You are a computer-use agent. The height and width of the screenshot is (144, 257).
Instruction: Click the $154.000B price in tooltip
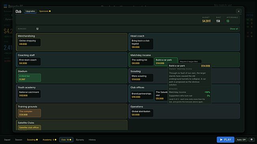206,66
